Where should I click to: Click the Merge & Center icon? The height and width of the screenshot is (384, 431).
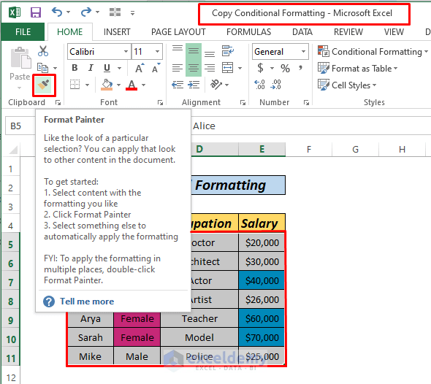[228, 68]
